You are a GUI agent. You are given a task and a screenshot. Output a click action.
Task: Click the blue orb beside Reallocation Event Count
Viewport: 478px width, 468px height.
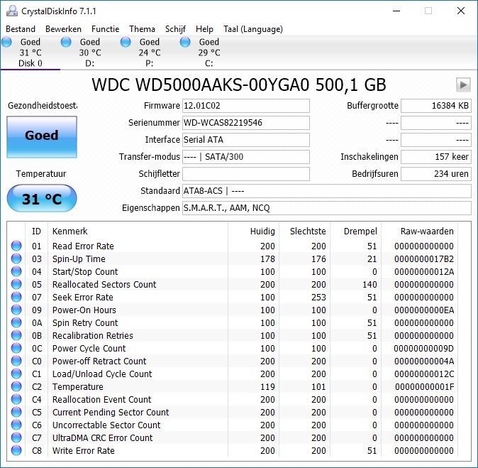coord(16,400)
